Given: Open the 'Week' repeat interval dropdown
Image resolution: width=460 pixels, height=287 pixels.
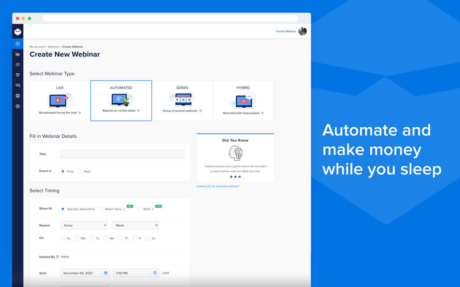Looking at the screenshot, I should (135, 225).
